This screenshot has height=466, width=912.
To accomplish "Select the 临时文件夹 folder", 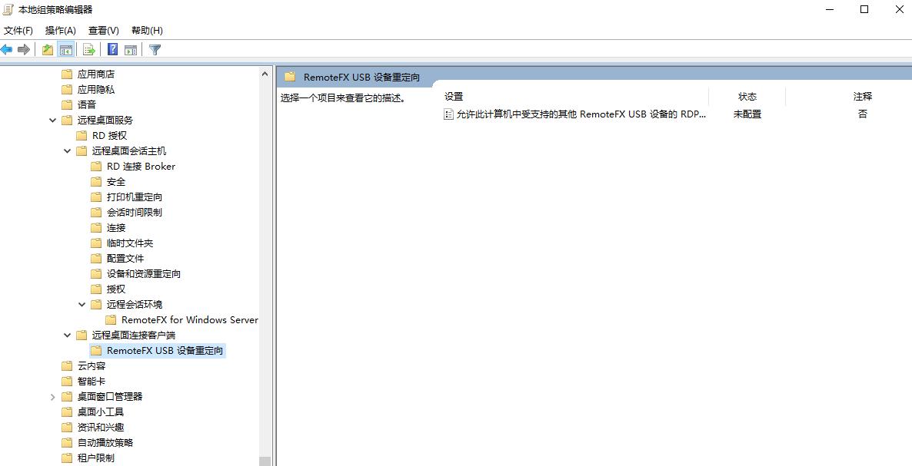I will 130,243.
